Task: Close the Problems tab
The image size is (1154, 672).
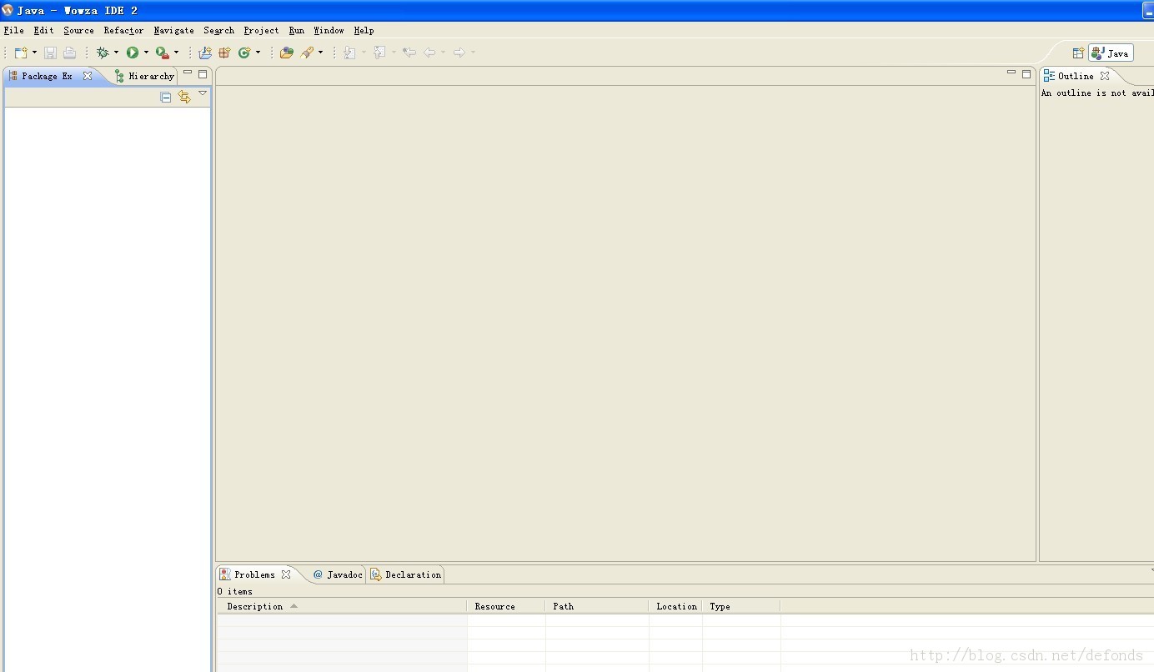Action: (x=286, y=574)
